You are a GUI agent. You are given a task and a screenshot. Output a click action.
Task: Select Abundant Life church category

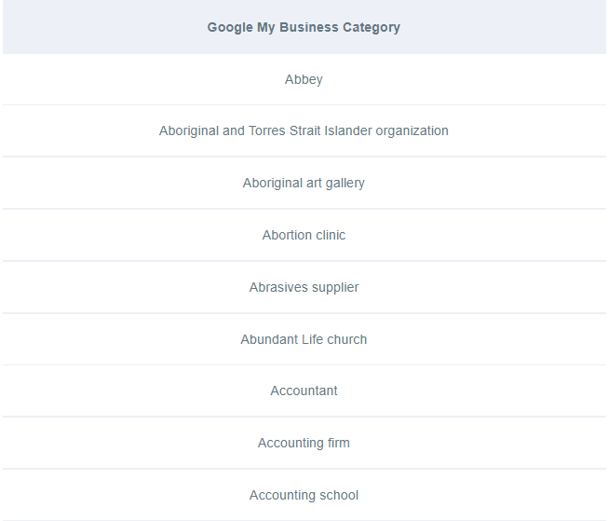(304, 339)
